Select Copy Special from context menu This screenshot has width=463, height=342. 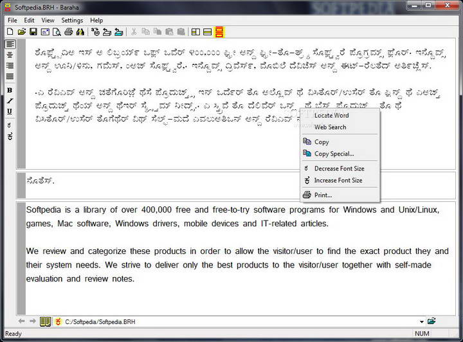334,154
